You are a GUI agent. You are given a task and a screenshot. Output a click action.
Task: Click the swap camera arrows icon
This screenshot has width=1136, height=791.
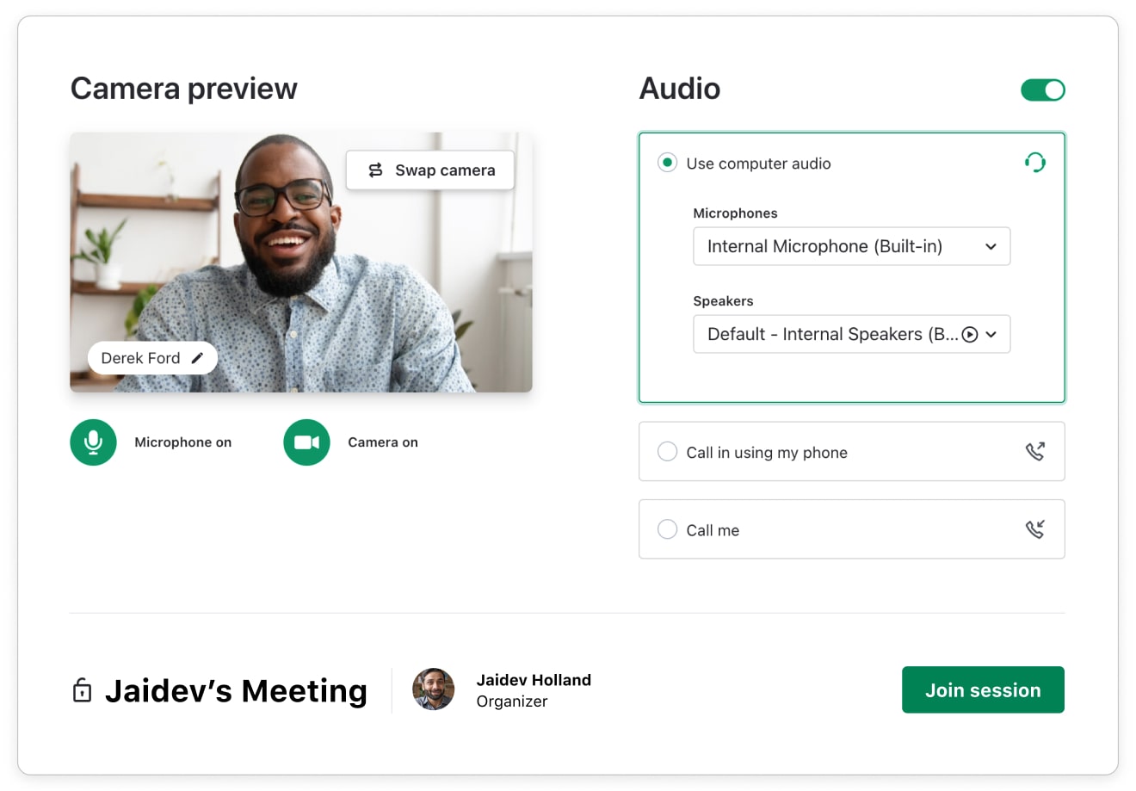click(x=375, y=170)
